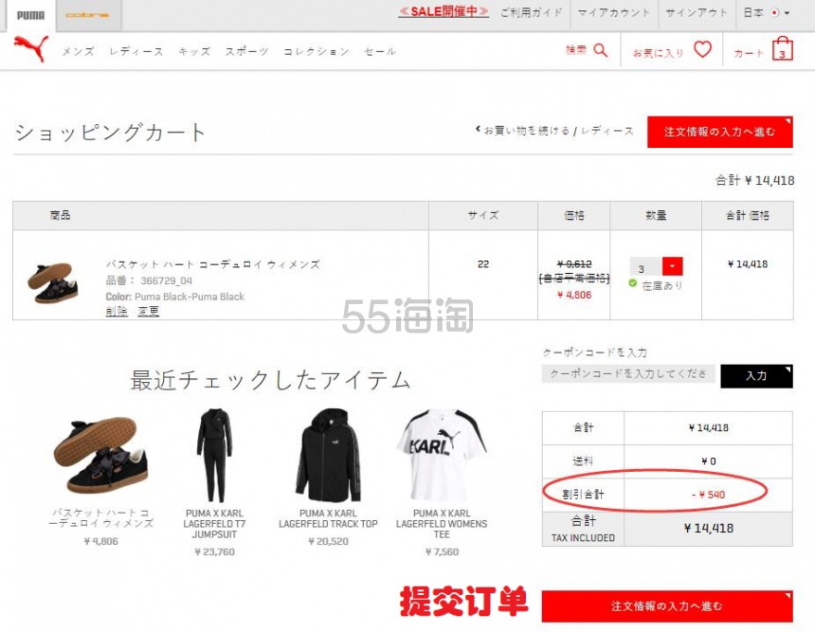Viewport: 815px width, 632px height.
Task: Open product name バスケット ハート コーデュロイ link in the cart
Action: (212, 264)
